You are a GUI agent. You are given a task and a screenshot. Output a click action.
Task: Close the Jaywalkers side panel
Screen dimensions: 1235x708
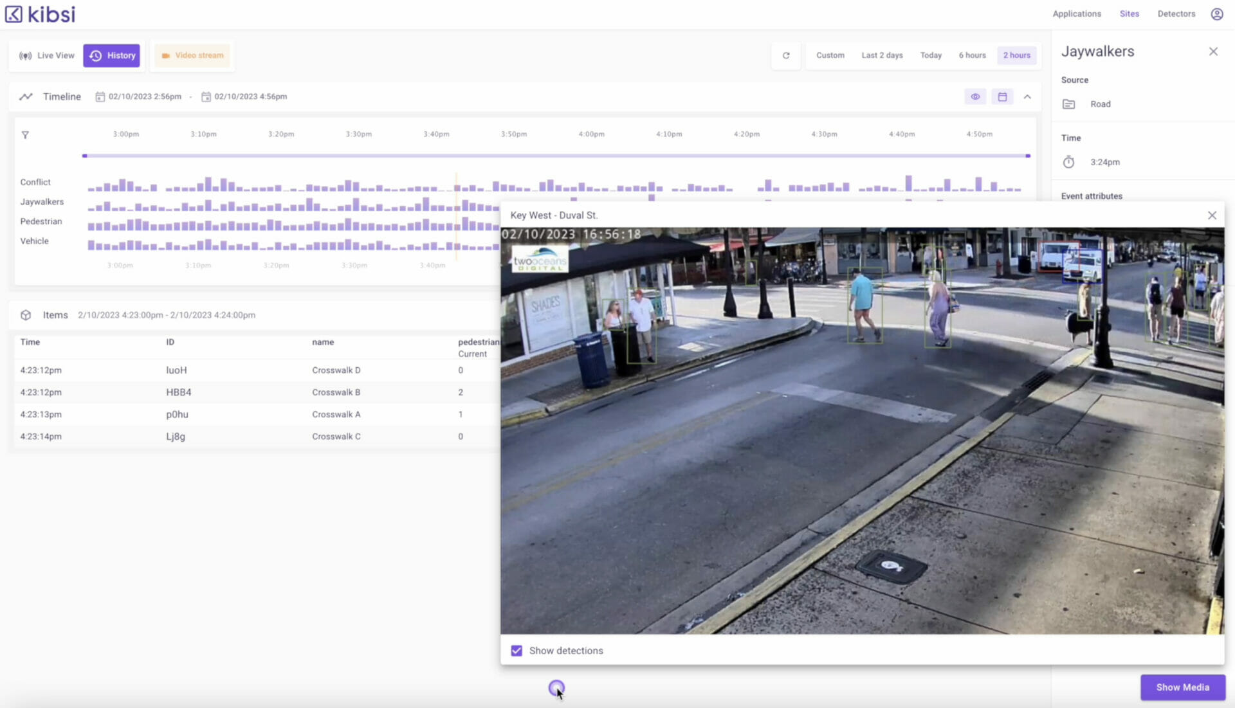[x=1213, y=51]
